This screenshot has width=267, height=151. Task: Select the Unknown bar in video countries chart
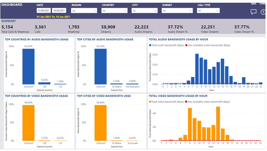click(28, 123)
